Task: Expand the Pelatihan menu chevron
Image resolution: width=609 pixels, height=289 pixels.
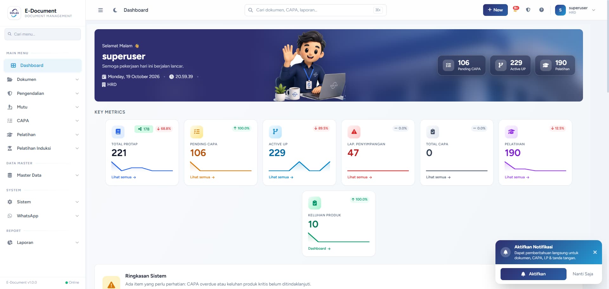Action: click(77, 135)
